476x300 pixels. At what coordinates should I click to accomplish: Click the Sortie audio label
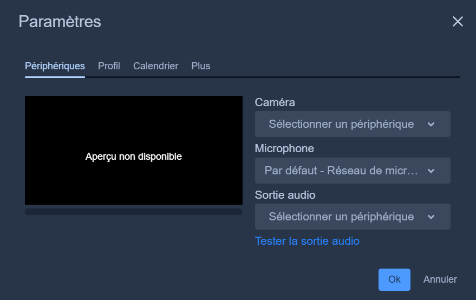pos(285,195)
